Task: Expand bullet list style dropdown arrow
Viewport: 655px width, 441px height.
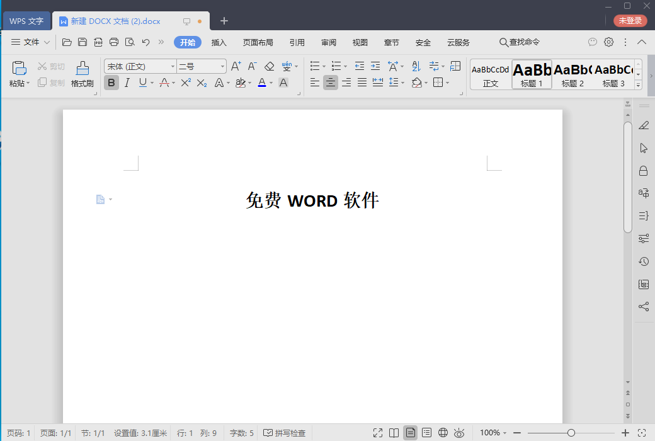Action: (x=324, y=66)
